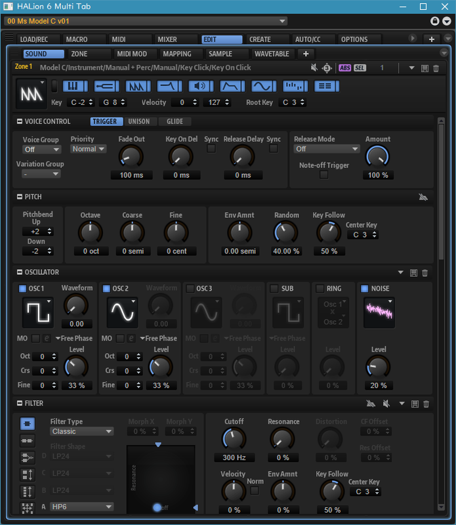Viewport: 456px width, 525px height.
Task: Open the Release Mode dropdown
Action: [327, 149]
